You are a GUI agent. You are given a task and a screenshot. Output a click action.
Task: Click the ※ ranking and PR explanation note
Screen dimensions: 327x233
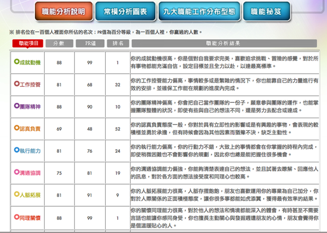(x=105, y=32)
